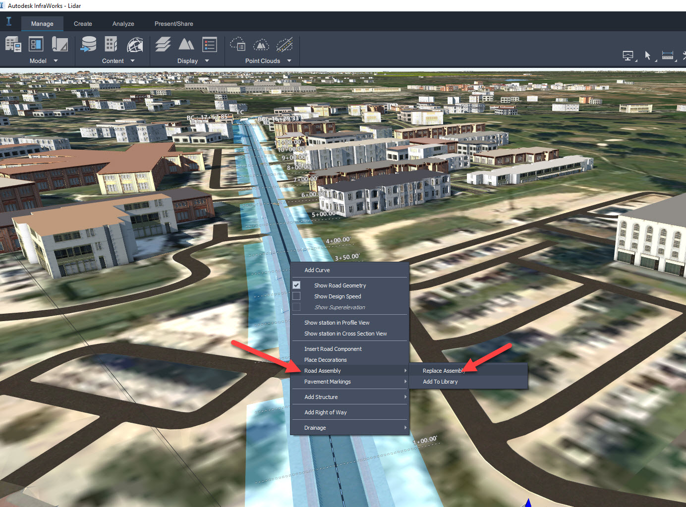Click the GIS globe icon in Content group
Image resolution: width=686 pixels, height=507 pixels.
point(134,45)
